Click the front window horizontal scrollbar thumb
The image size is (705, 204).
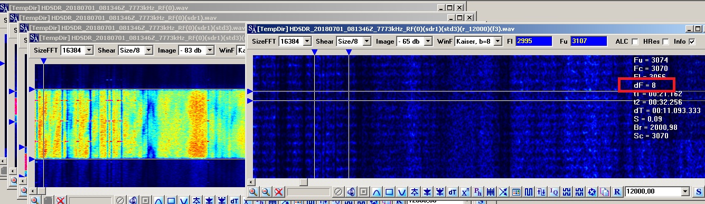tap(304, 182)
